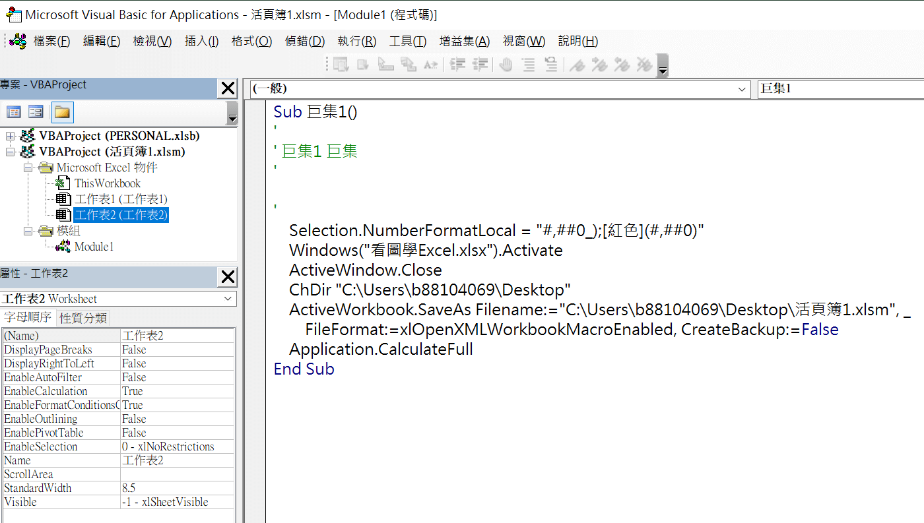Image resolution: width=924 pixels, height=523 pixels.
Task: Click the Uncomment Block toolbar icon
Action: tap(550, 64)
